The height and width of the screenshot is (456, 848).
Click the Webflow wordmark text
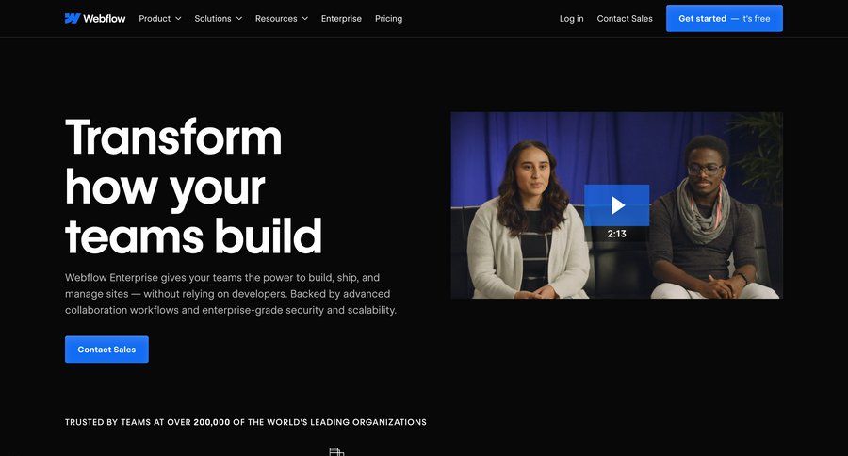[105, 19]
